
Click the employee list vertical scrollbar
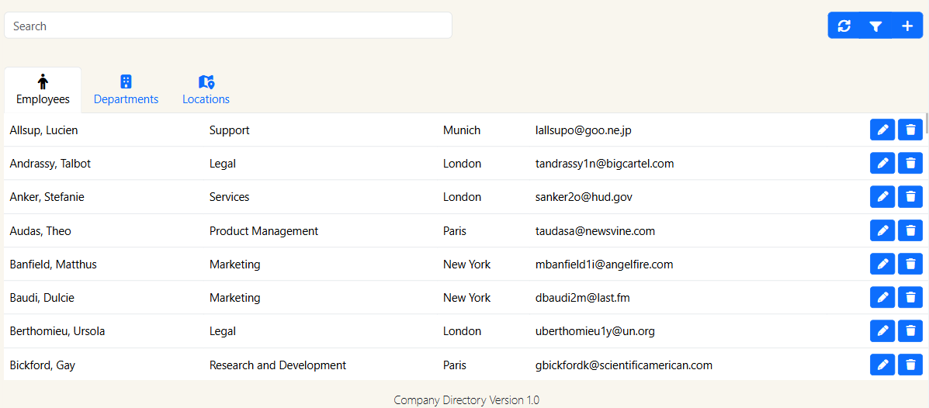pyautogui.click(x=926, y=124)
